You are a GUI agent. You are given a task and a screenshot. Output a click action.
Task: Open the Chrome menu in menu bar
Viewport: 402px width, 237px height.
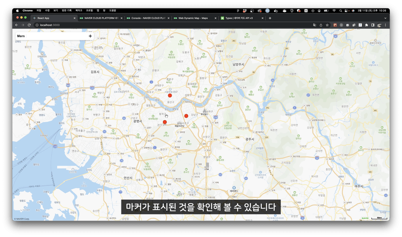[28, 10]
